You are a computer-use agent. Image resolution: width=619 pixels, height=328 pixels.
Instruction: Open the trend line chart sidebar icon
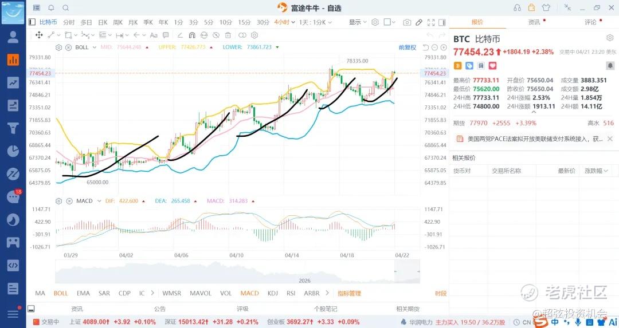click(x=13, y=82)
